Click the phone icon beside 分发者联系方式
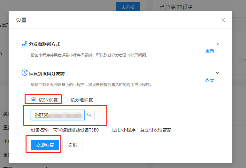 pos(25,44)
